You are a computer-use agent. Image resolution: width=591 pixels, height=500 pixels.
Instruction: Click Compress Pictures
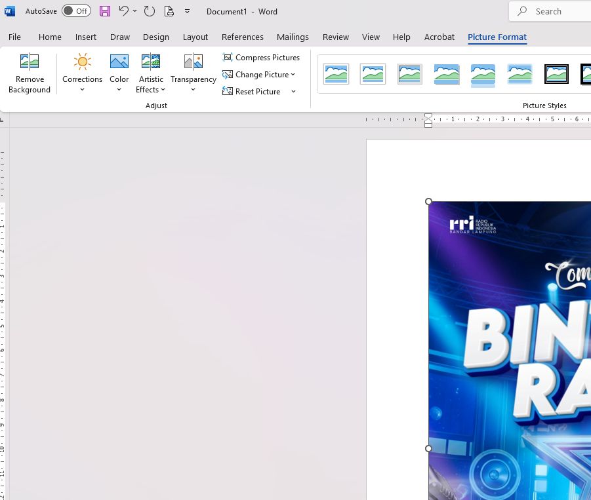[x=261, y=57]
